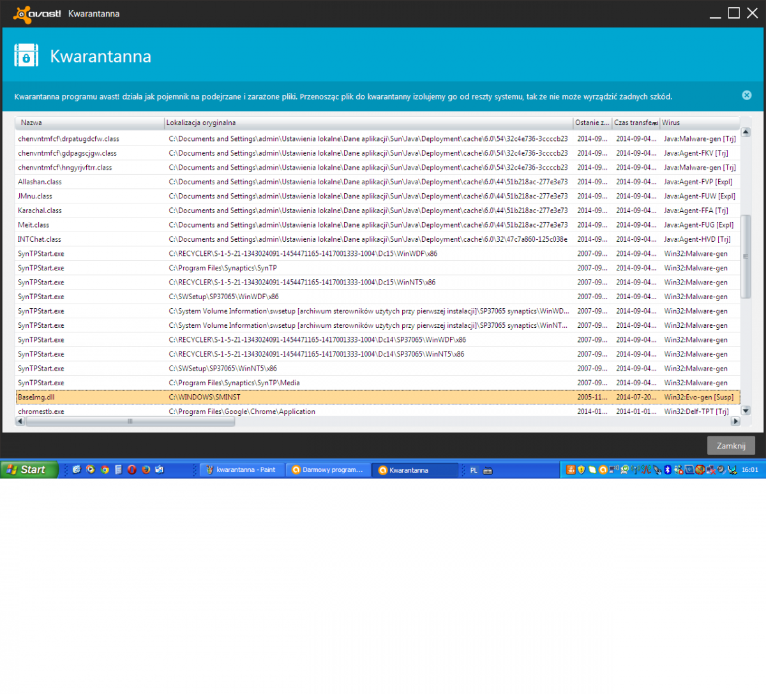Sort by Czas transferu column header
Image resolution: width=766 pixels, height=694 pixels.
pos(636,122)
